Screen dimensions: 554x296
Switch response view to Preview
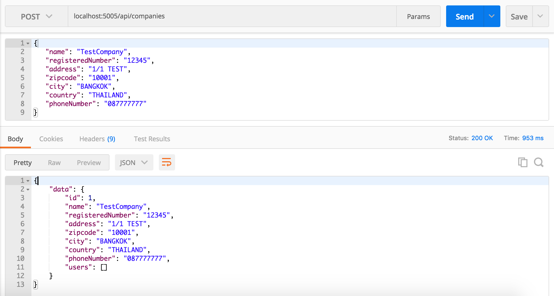point(89,162)
